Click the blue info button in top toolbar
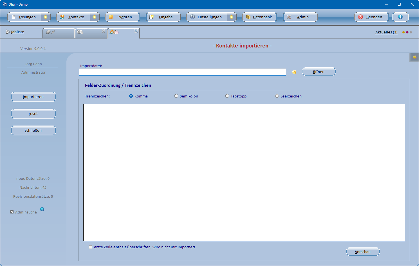Viewport: 419px width, 266px height. (400, 17)
